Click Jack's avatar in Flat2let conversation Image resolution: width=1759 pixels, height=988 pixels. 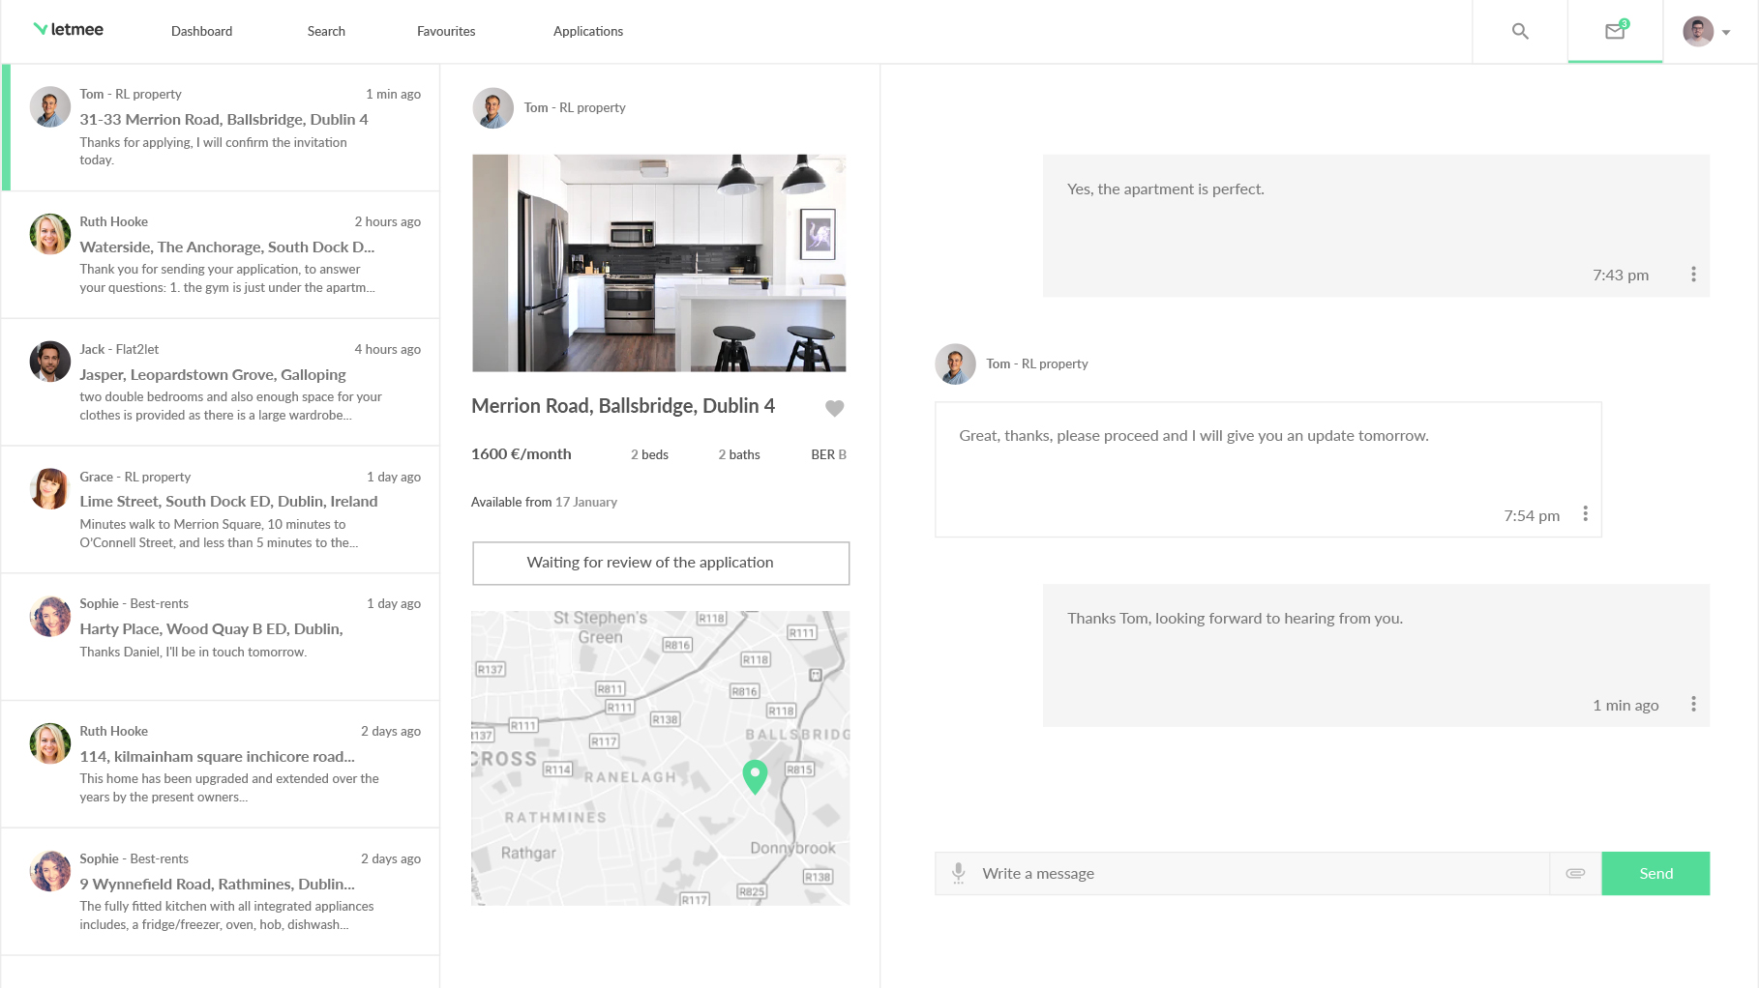click(x=50, y=362)
